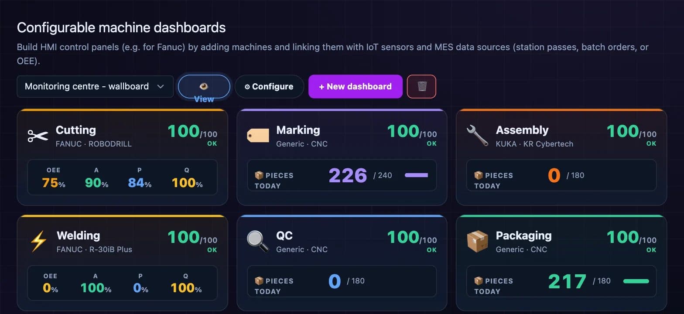
Task: Click the lightning bolt icon on Welding card
Action: (x=38, y=241)
